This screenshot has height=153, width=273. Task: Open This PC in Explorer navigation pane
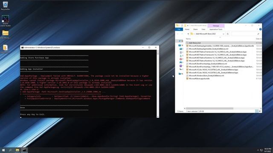click(x=181, y=45)
